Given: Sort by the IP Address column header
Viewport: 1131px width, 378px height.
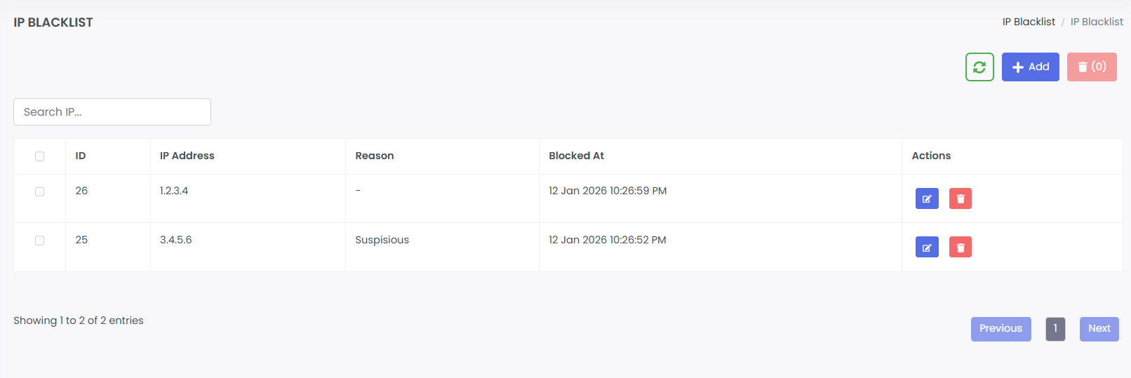Looking at the screenshot, I should 187,156.
